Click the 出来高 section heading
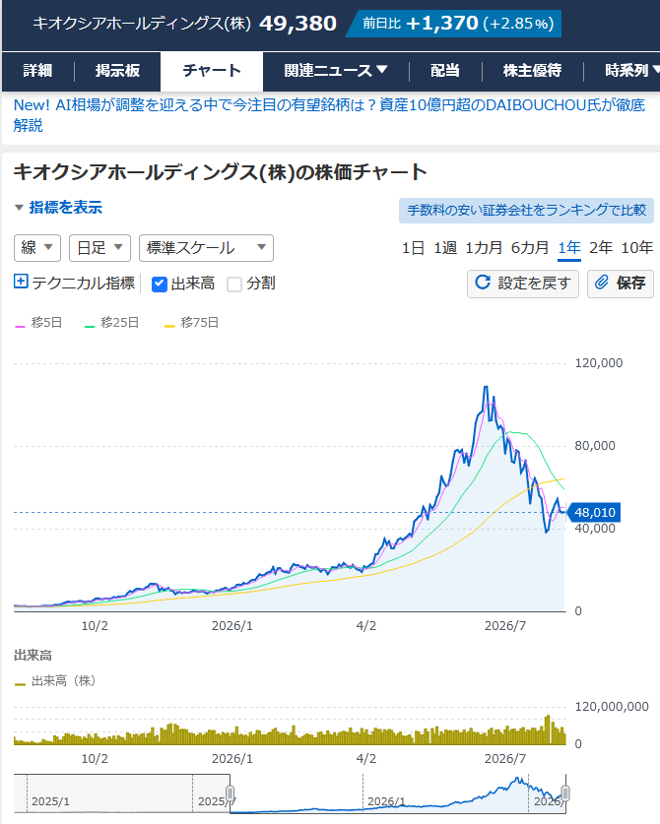This screenshot has height=824, width=660. [33, 656]
